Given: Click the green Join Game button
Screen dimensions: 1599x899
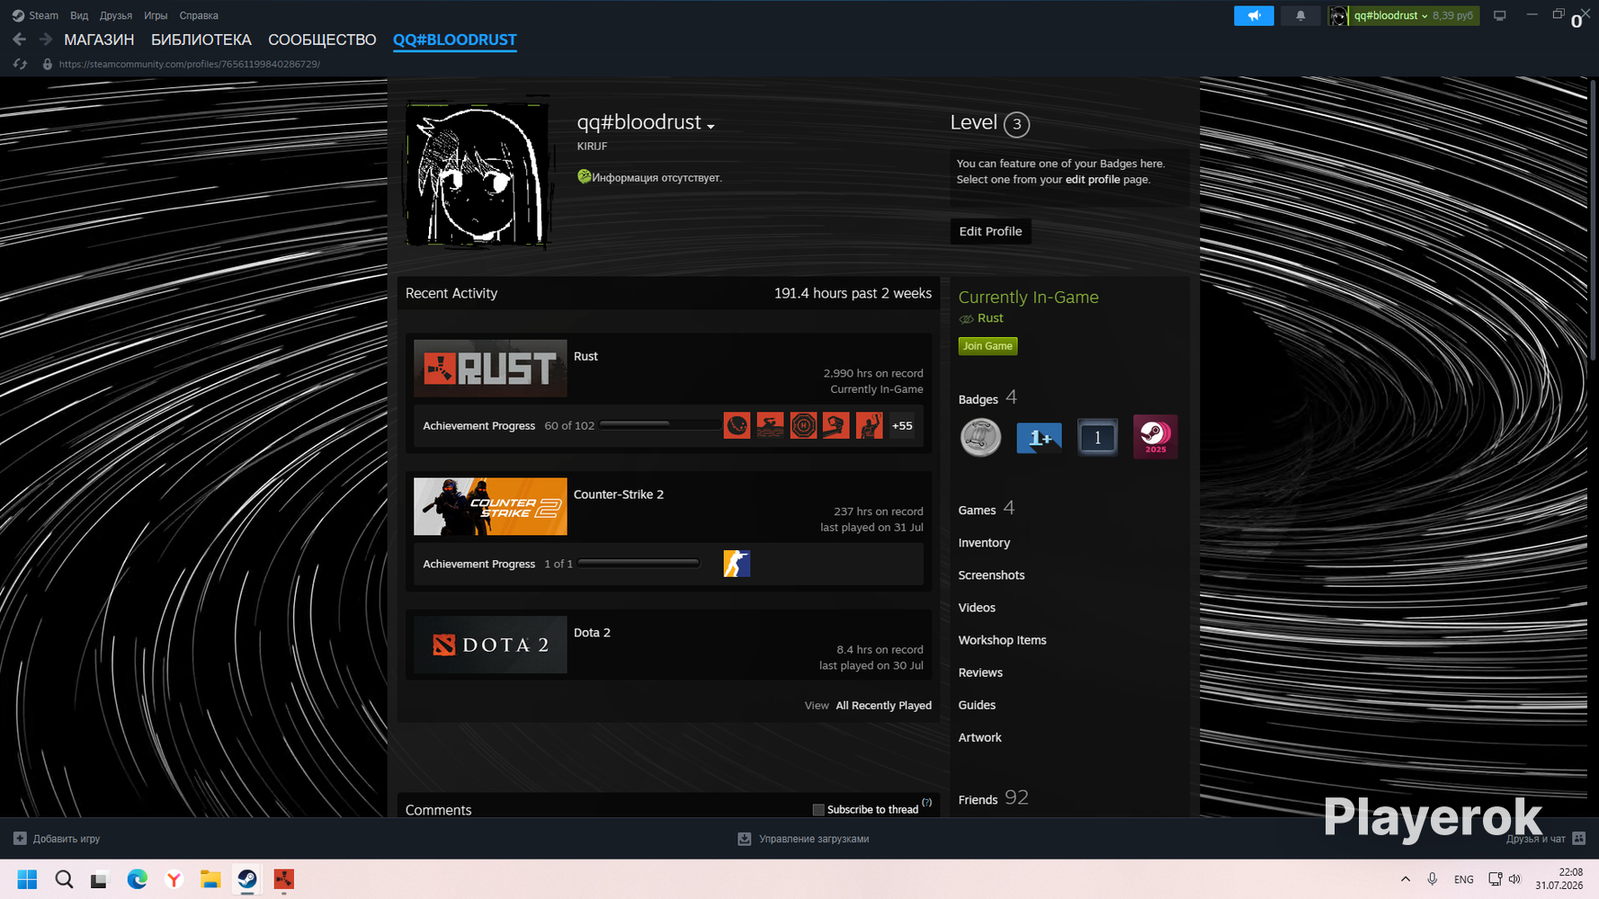Looking at the screenshot, I should [x=987, y=346].
